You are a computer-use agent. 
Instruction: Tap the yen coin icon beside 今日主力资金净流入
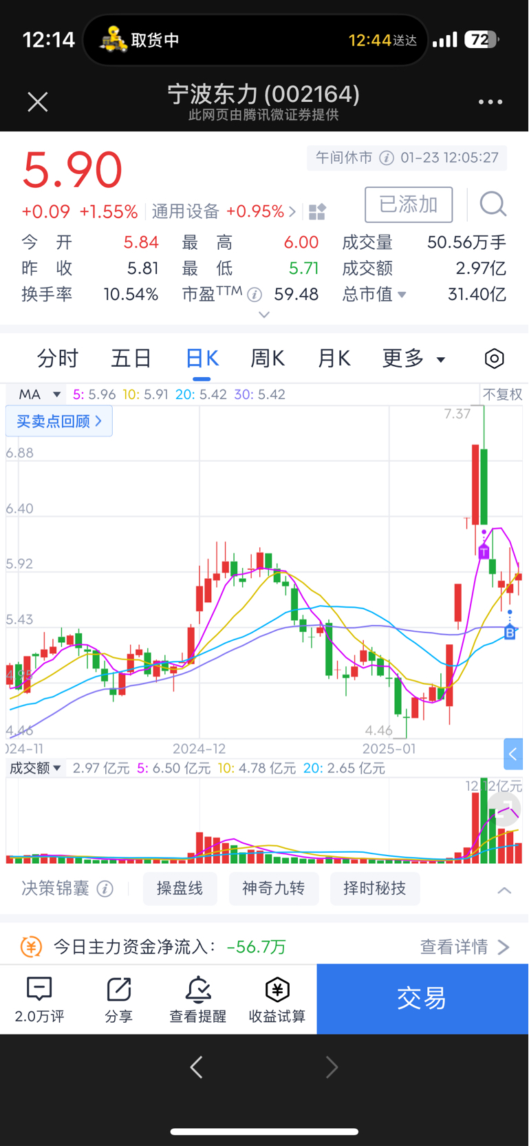(x=31, y=946)
